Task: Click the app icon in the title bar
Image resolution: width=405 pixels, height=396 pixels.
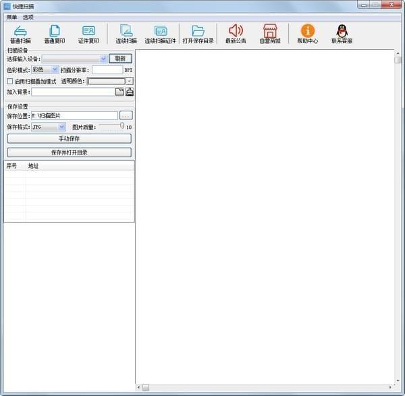Action: point(7,6)
